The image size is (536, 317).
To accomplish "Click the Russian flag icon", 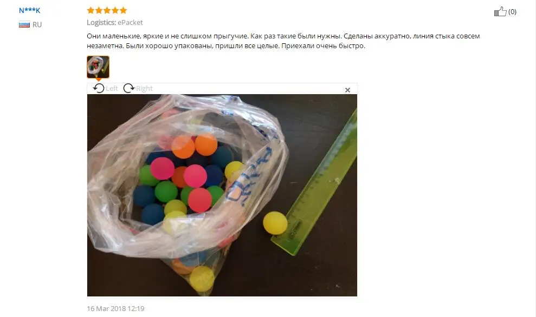I will click(x=24, y=24).
